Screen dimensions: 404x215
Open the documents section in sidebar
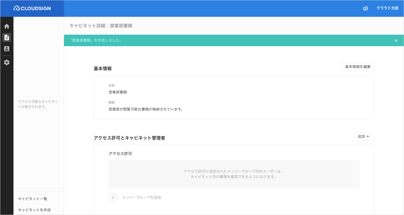7,38
